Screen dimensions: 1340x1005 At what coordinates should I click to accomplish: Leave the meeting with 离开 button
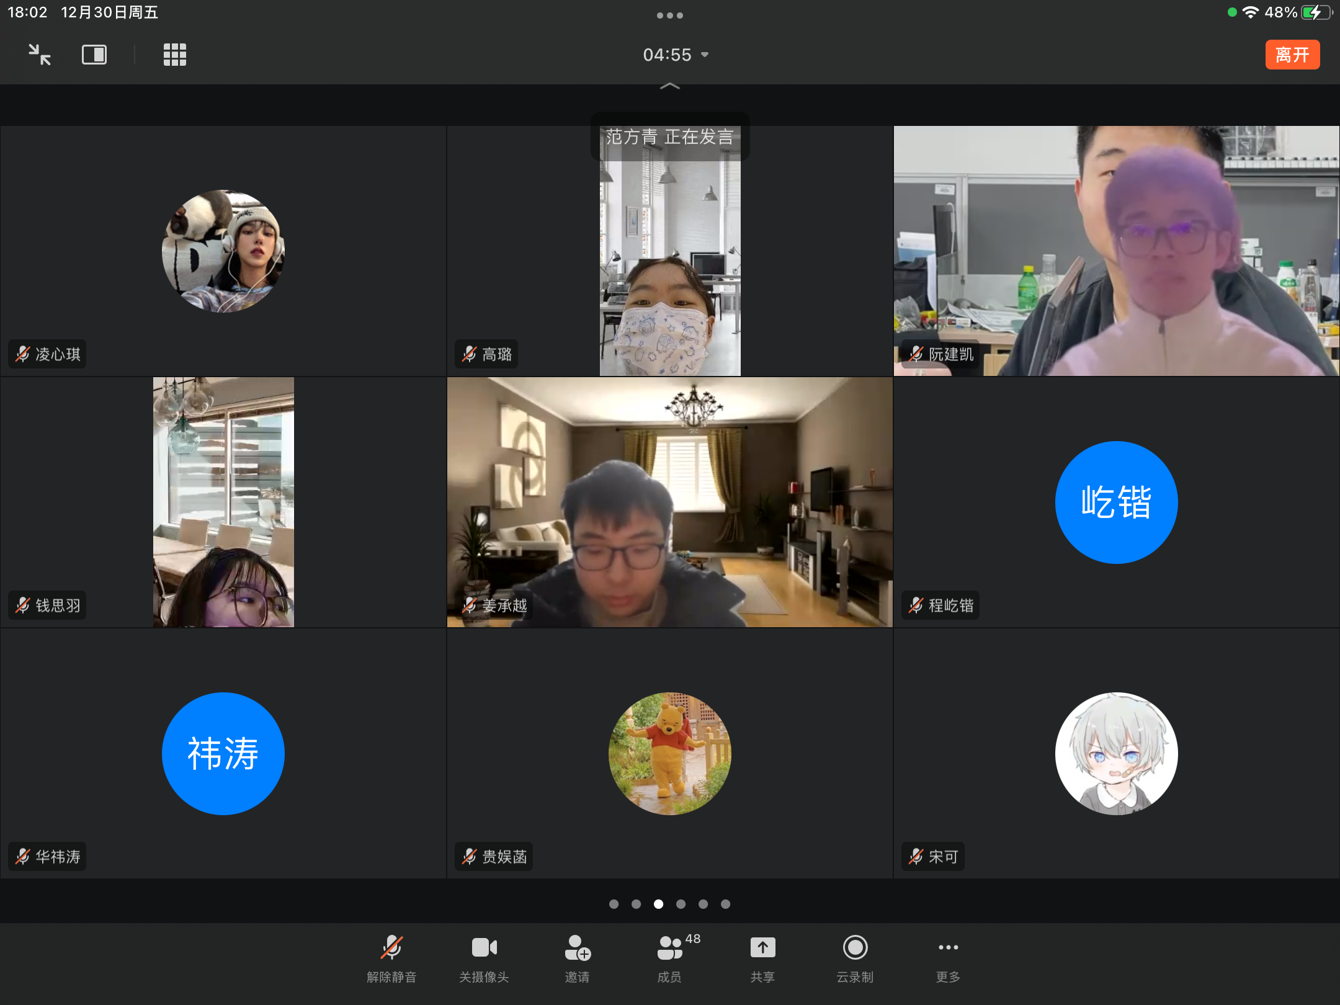1292,55
